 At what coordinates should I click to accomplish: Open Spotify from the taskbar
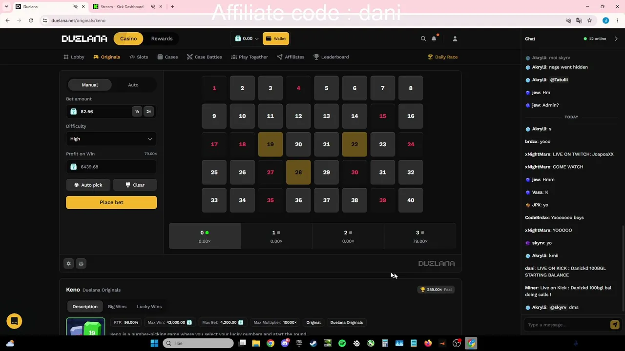[x=342, y=343]
